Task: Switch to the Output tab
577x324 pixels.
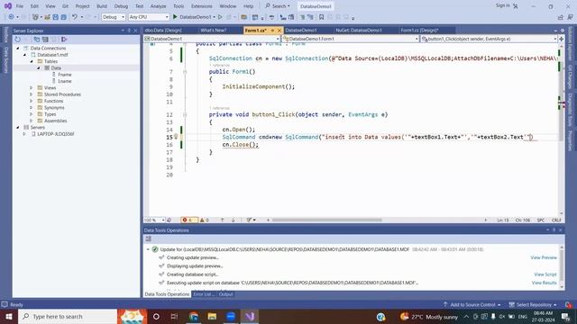Action: point(225,294)
